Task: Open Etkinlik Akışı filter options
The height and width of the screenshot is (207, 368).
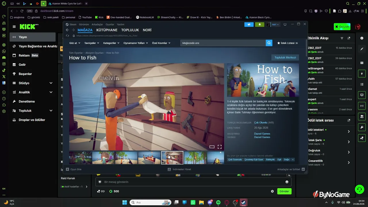Action: 342,38
